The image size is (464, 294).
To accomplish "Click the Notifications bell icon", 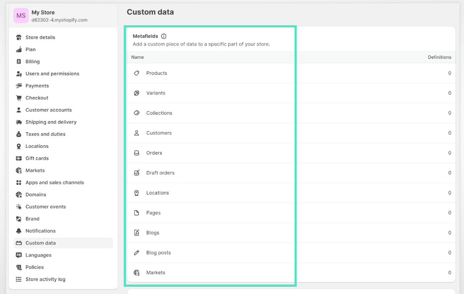I will click(18, 230).
